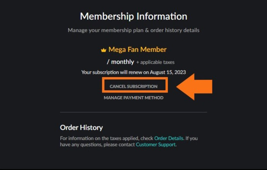
Task: Click the gold crown icon
Action: [103, 50]
